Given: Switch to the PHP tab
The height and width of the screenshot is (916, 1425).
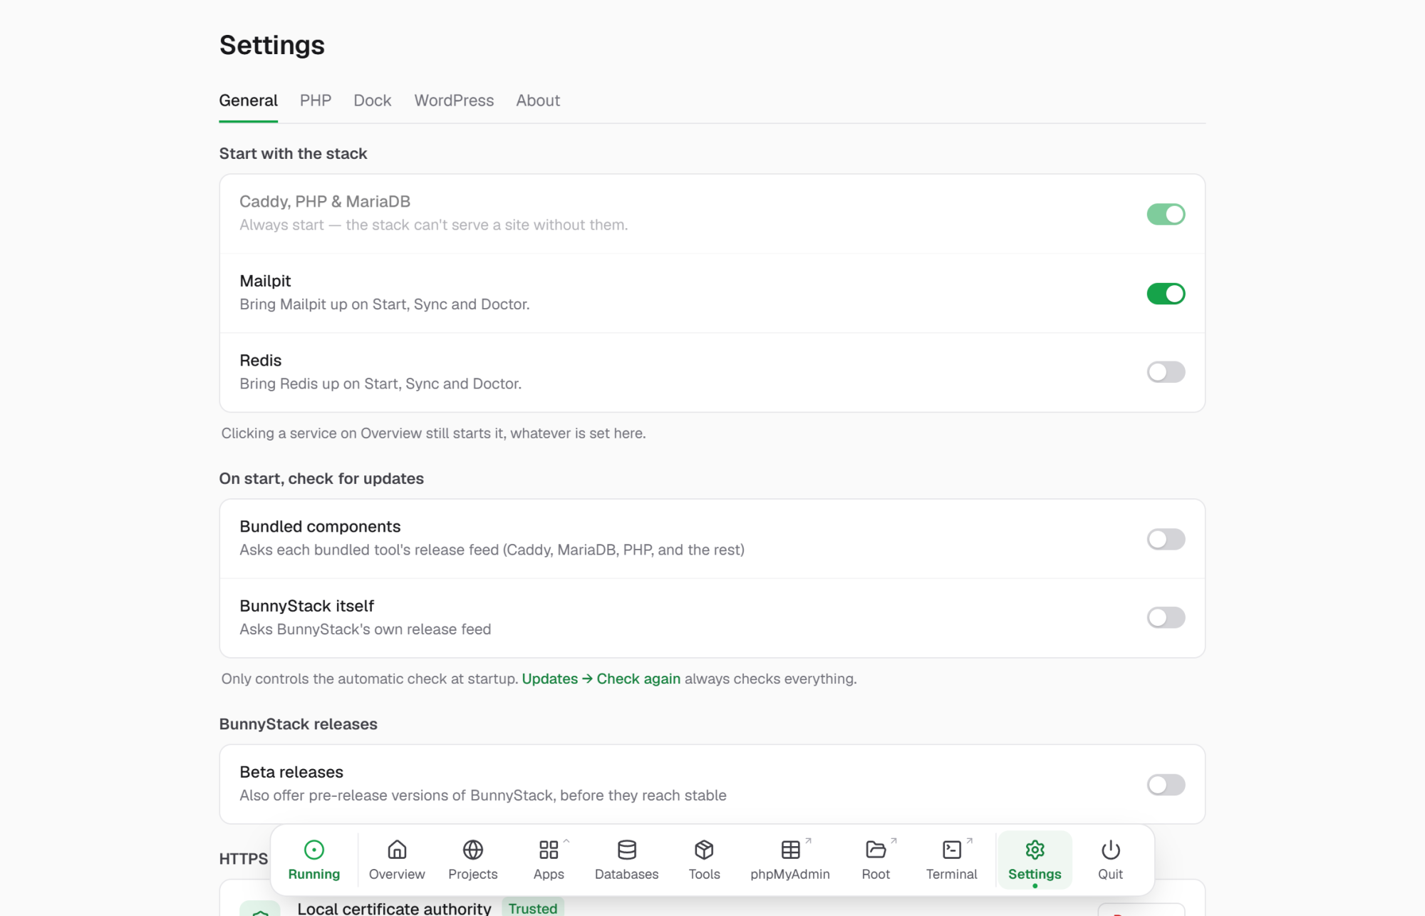Looking at the screenshot, I should 316,101.
